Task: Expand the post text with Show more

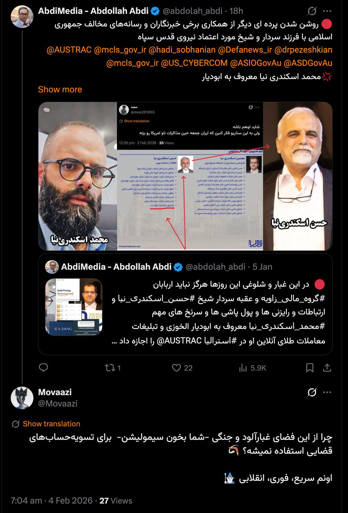Action: [x=60, y=89]
